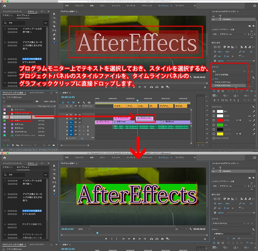Viewport: 258px width, 251px height.
Task: Toggle linked selection in the timeline header
Action: pyautogui.click(x=73, y=102)
